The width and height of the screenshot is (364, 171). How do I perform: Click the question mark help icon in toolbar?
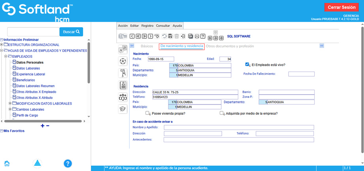pos(203,36)
